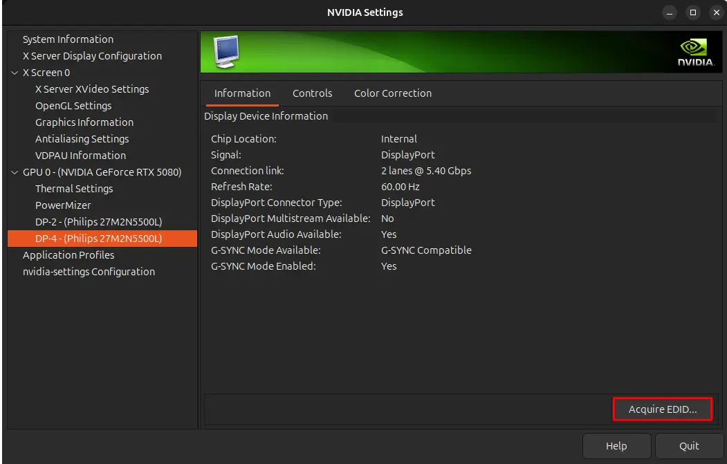Quit NVIDIA Settings
Viewport: 727px width, 464px height.
pyautogui.click(x=688, y=446)
